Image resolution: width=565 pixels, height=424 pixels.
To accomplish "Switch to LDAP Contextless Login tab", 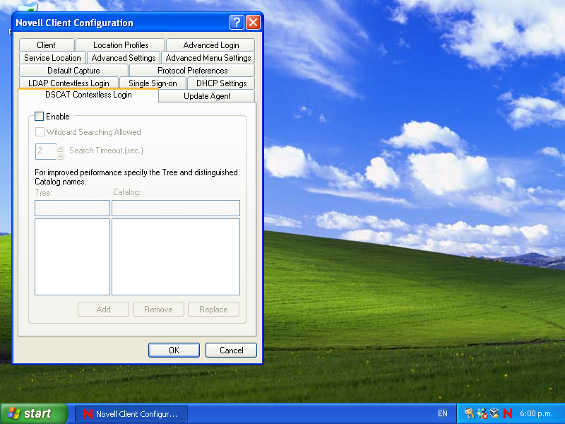I will pos(69,83).
